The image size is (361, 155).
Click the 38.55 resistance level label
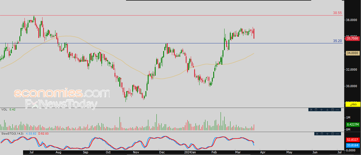337,13
